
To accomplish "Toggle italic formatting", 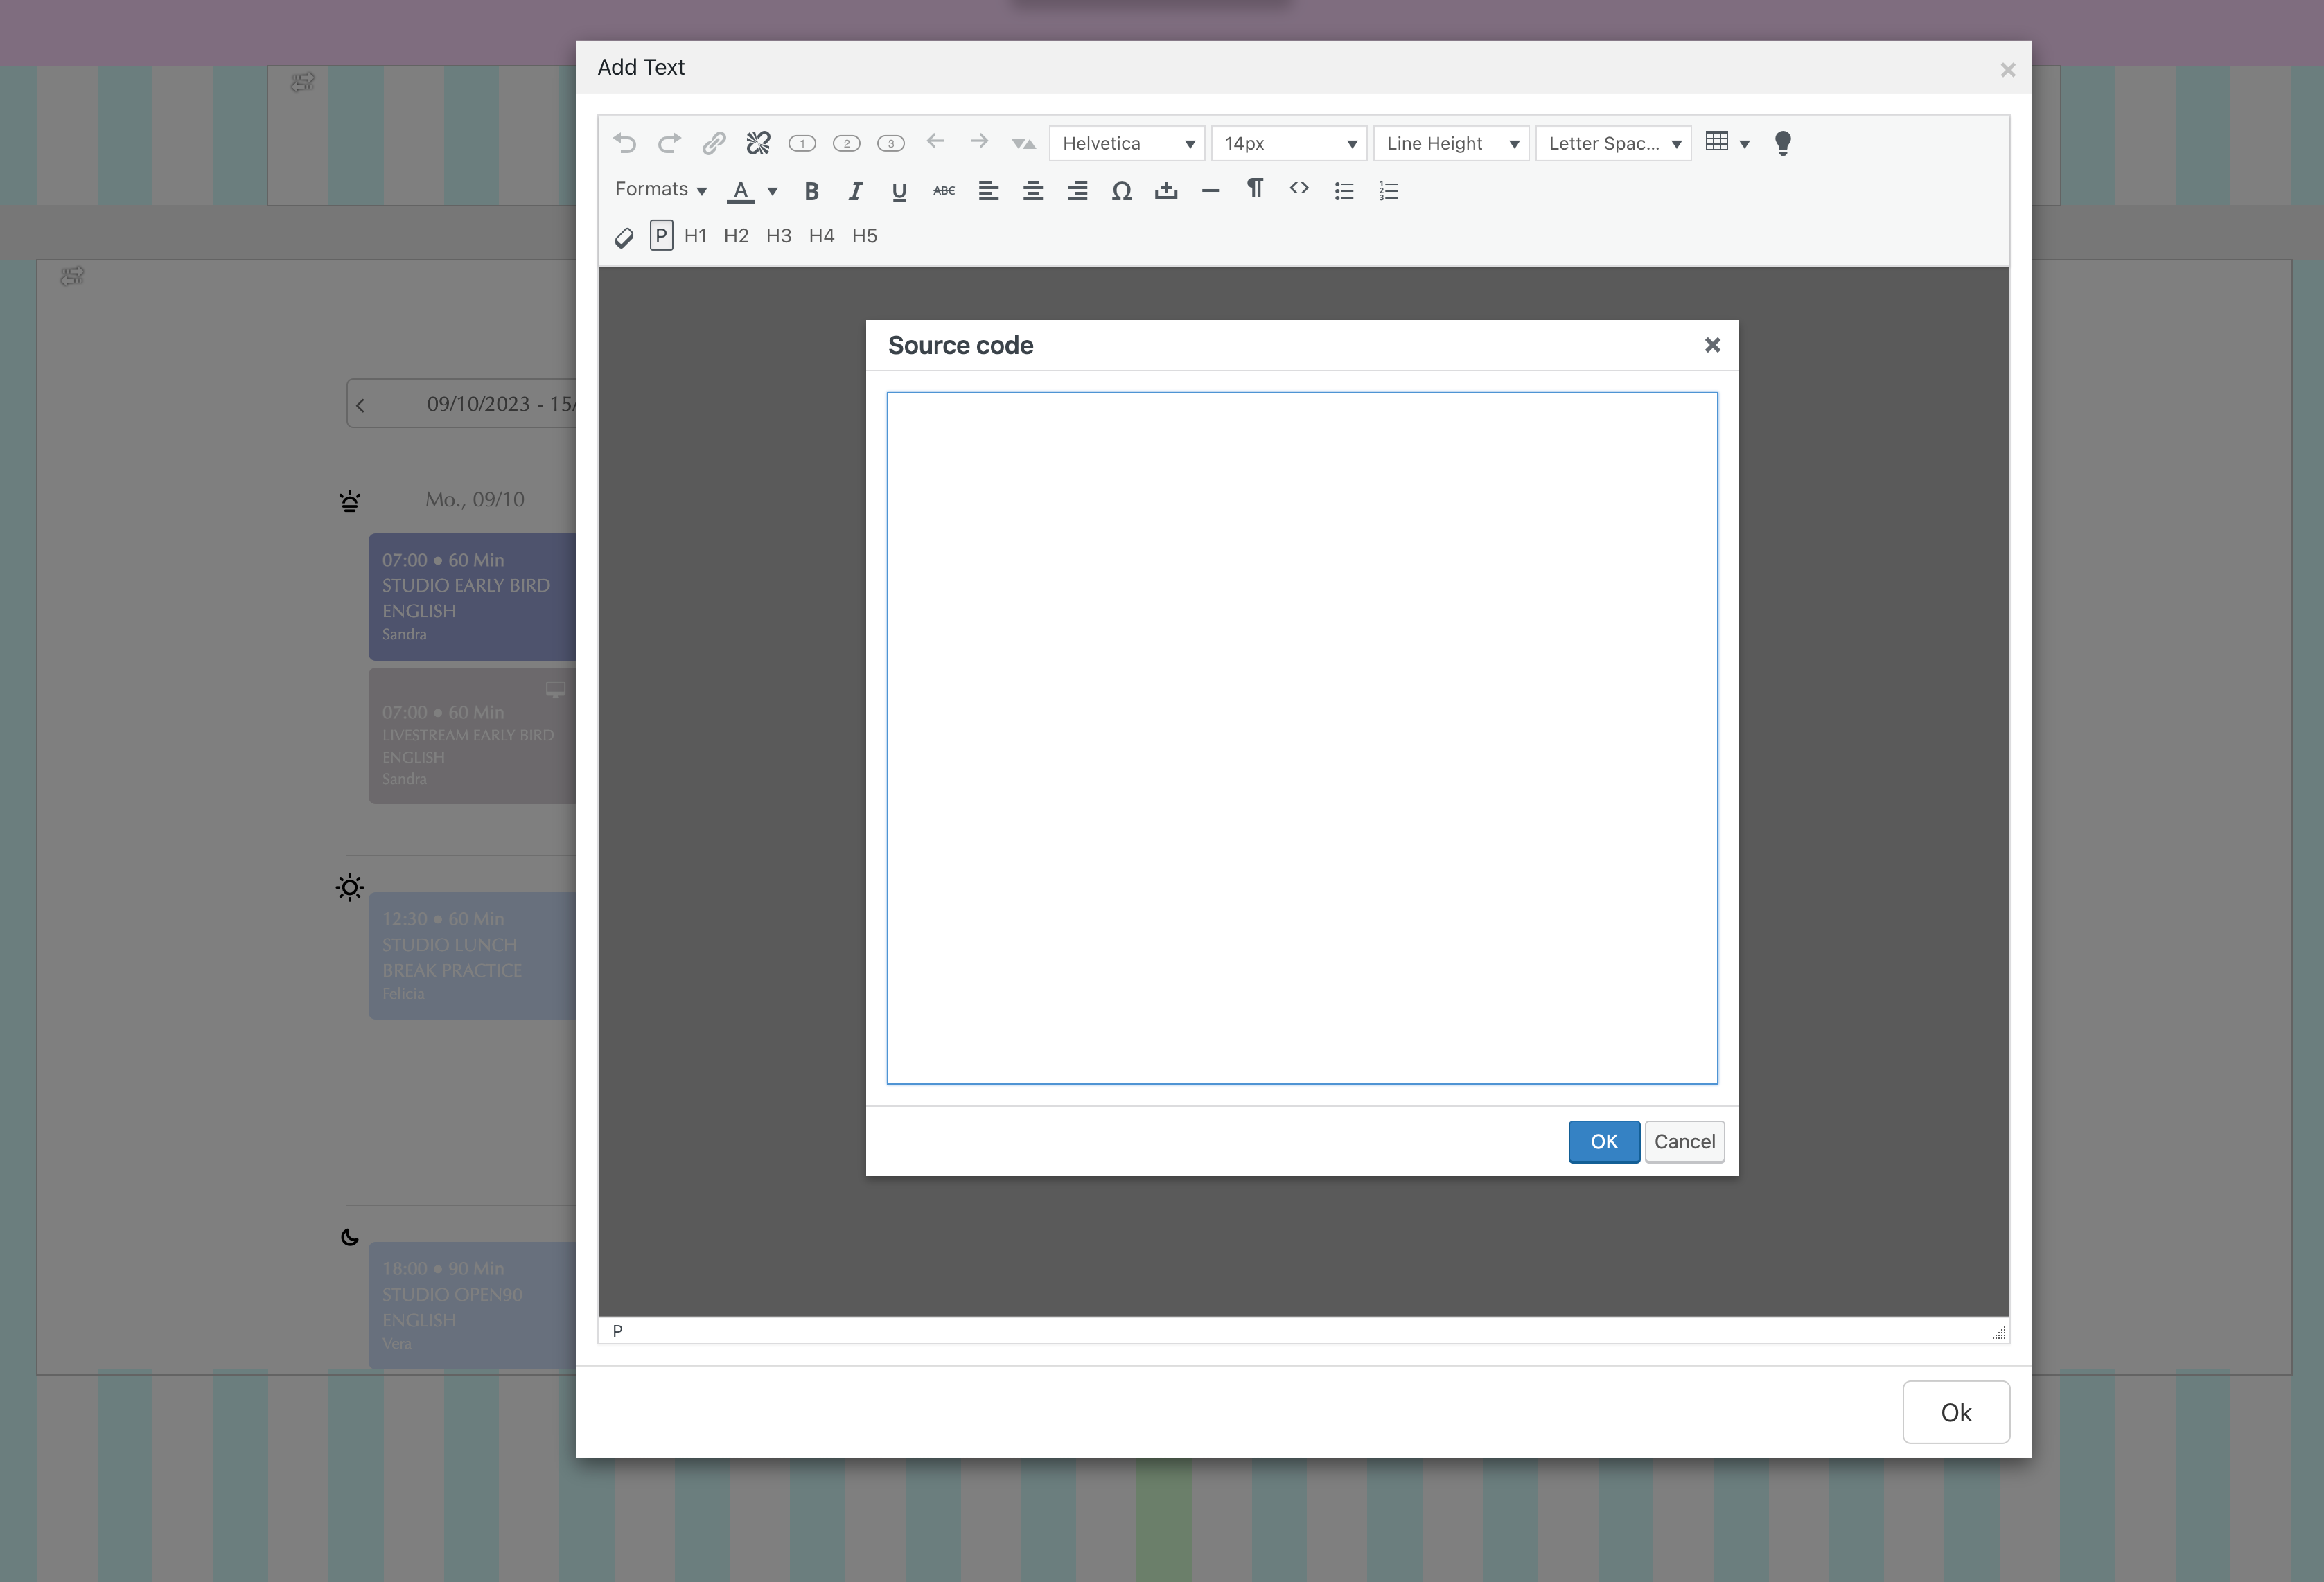I will (855, 191).
